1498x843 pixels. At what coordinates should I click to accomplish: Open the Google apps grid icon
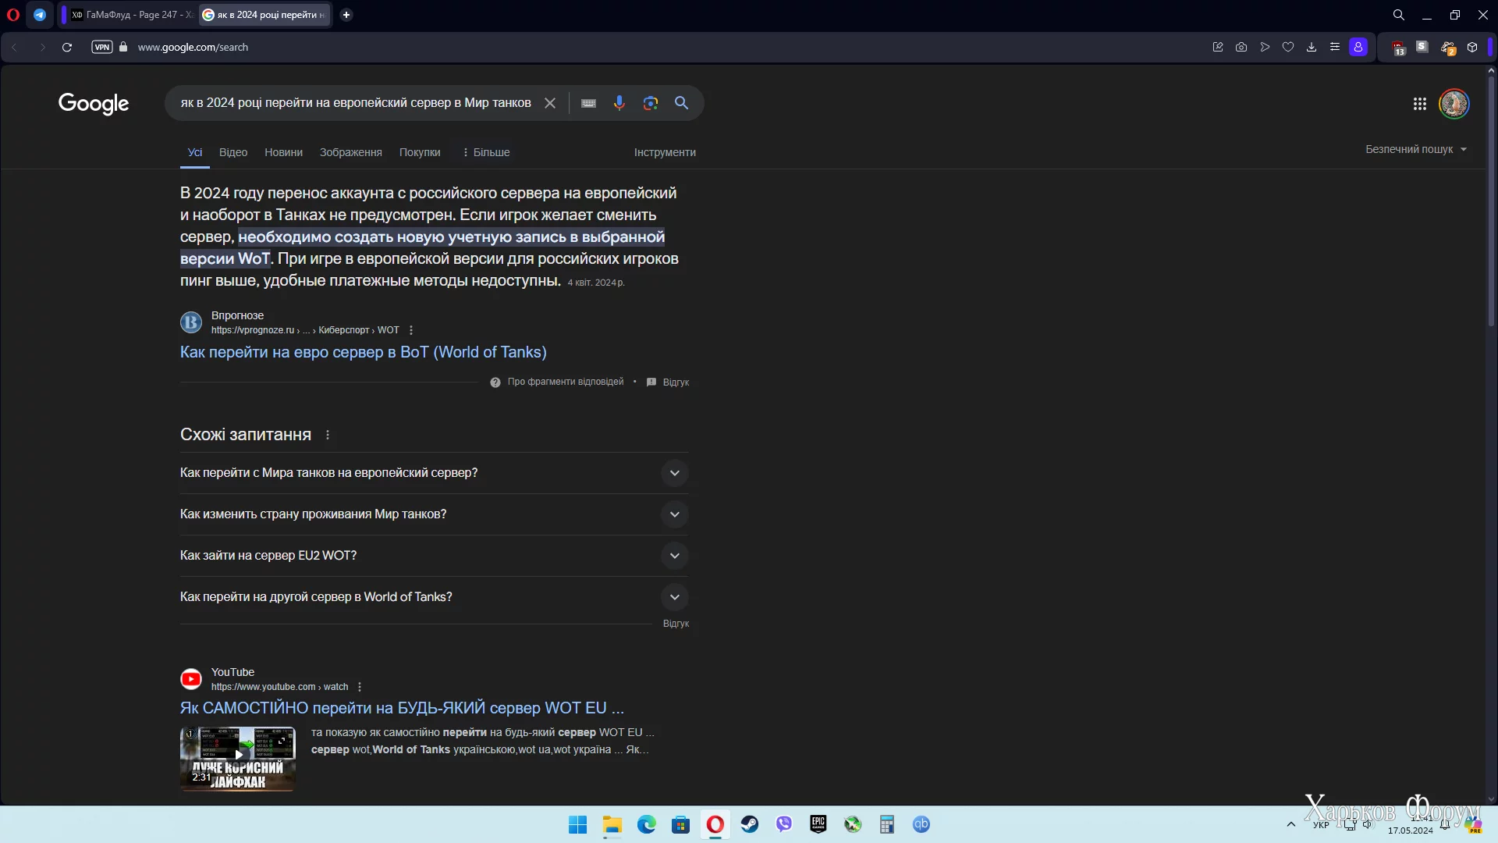point(1419,104)
